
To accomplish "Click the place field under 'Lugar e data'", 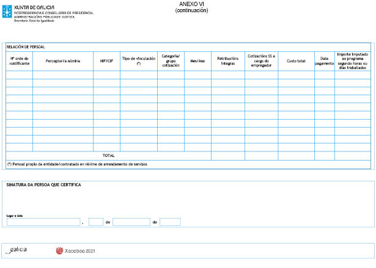I will coord(43,222).
